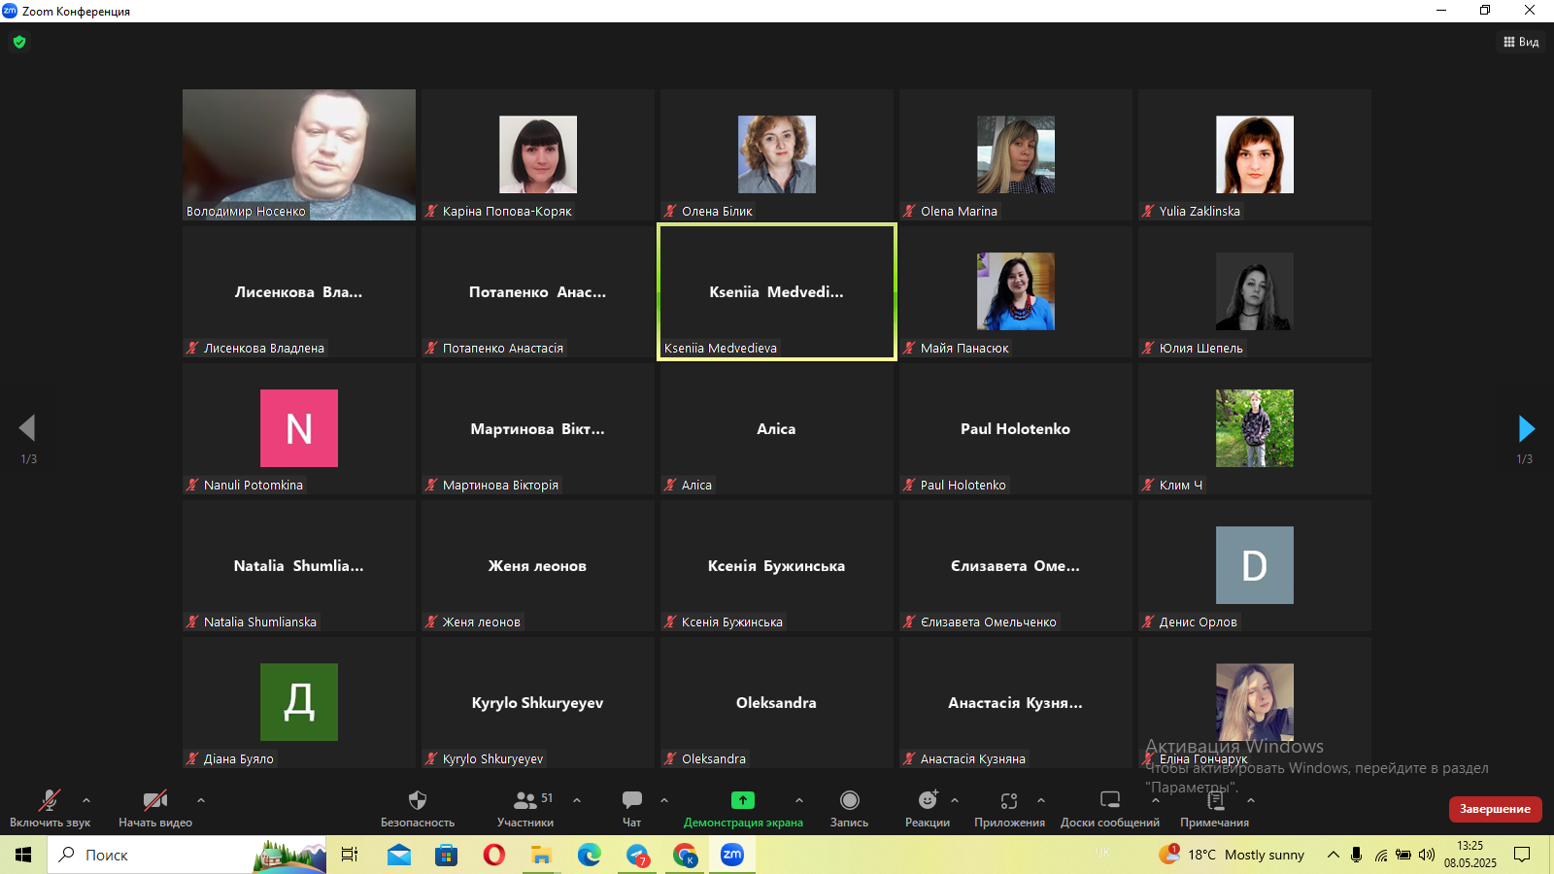Click Лисенкова Владлена name label
1554x874 pixels.
coord(264,348)
